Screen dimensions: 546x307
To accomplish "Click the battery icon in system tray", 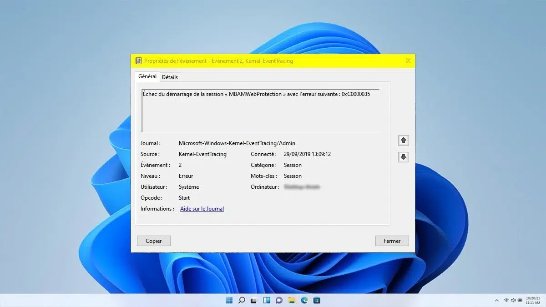I will [x=520, y=300].
